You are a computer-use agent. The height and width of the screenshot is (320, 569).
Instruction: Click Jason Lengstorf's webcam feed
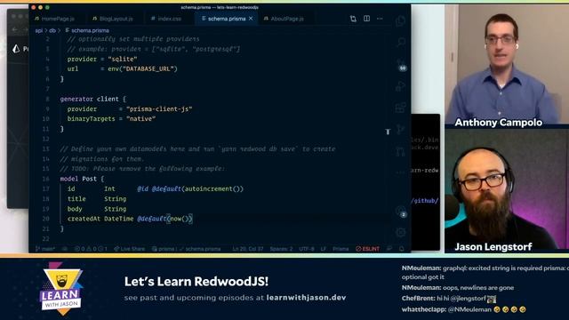click(x=507, y=190)
